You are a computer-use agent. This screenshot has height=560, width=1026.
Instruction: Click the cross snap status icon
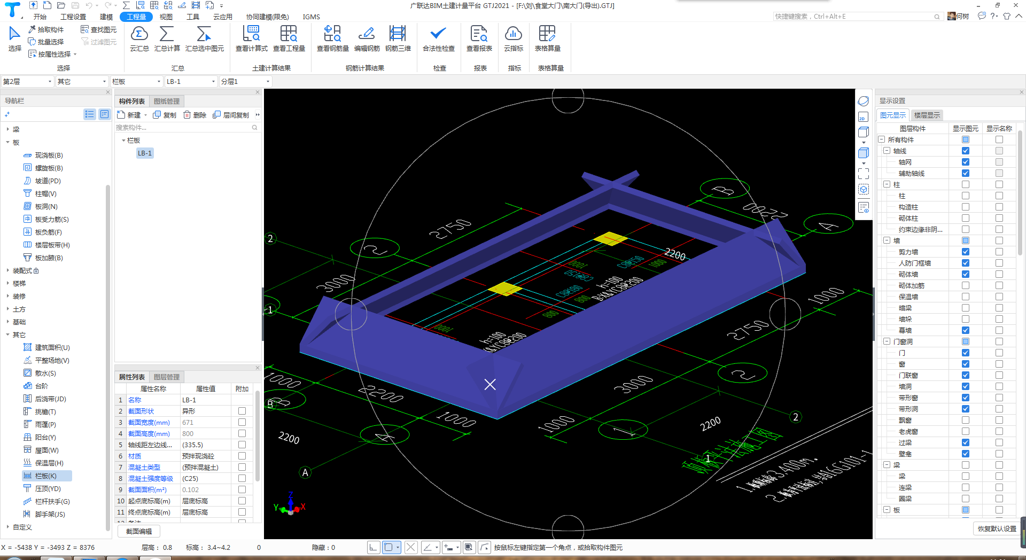tap(410, 547)
